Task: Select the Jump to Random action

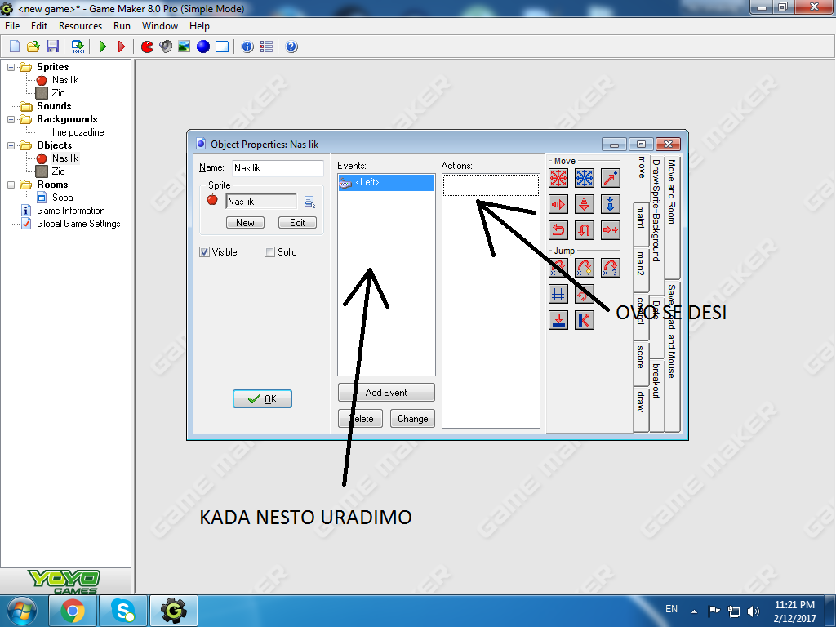Action: [611, 268]
